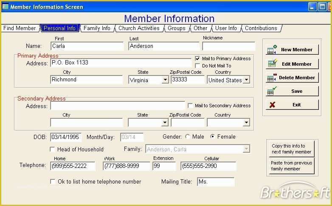Viewport: 332px width, 206px height.
Task: Click the DOB field showing 03/14/1995
Action: (66, 137)
